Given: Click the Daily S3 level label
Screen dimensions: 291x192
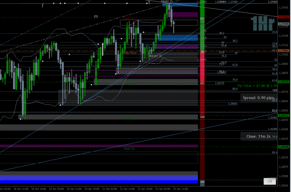Looking at the screenshot, I should click(x=129, y=149).
